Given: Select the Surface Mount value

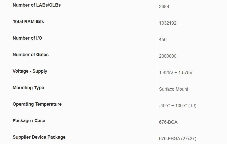Looking at the screenshot, I should point(173,89).
